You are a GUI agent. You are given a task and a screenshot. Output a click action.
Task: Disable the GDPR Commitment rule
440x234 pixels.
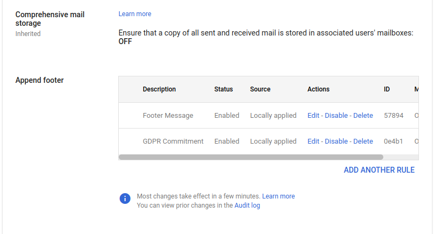click(x=336, y=141)
